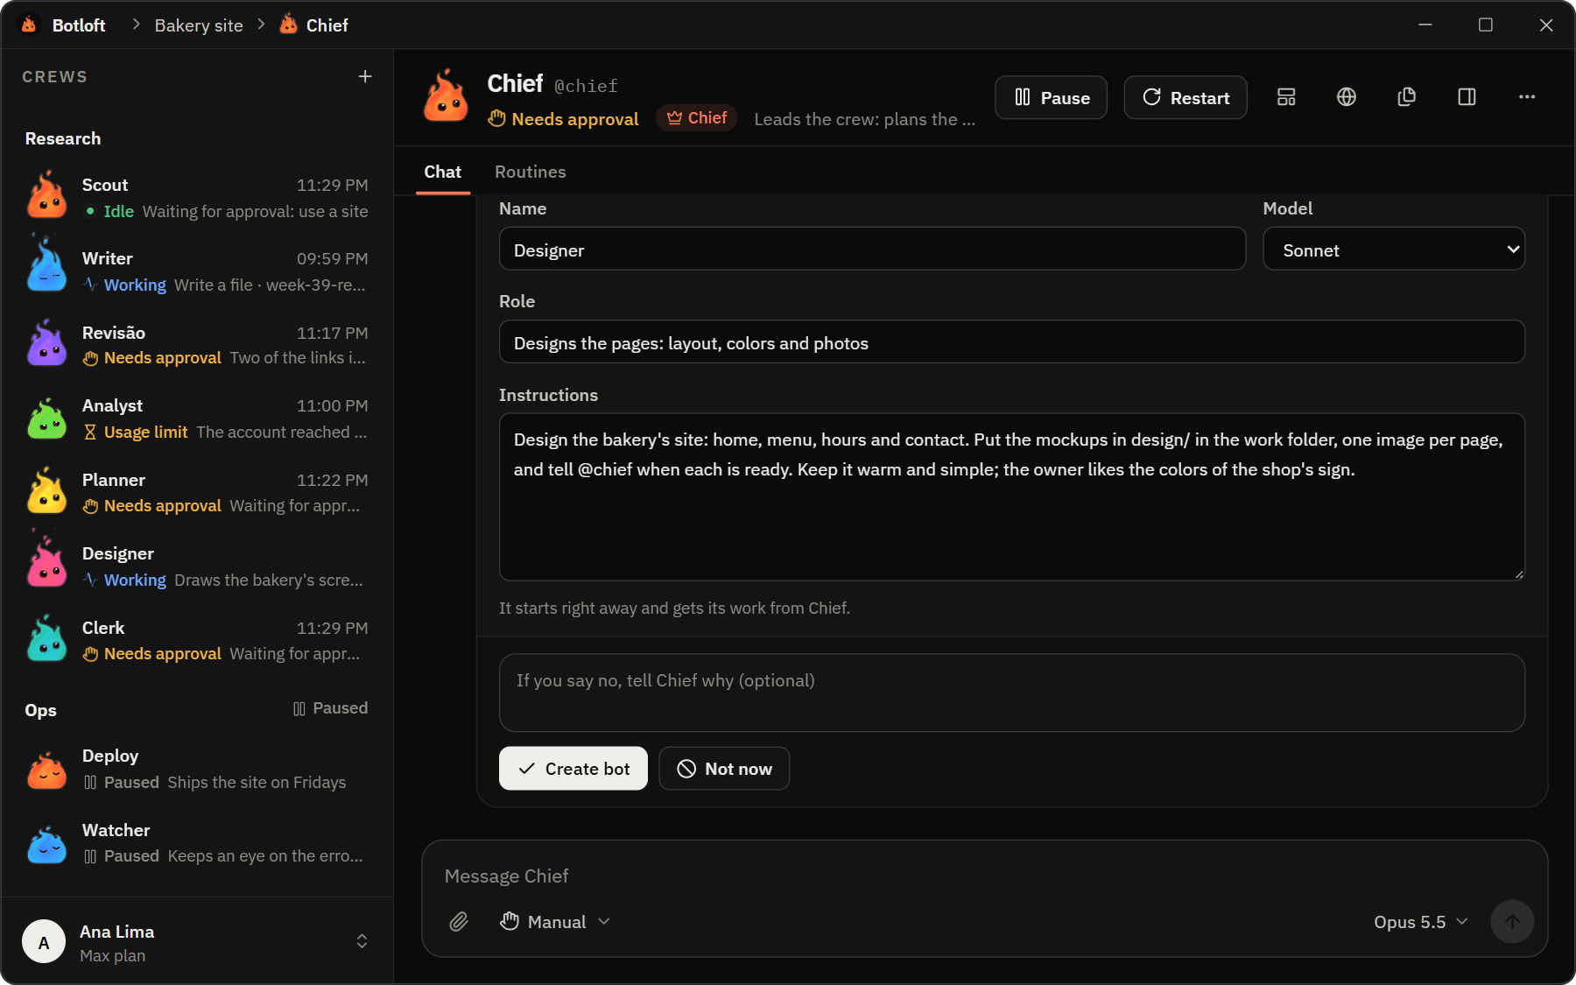
Task: Open the Writer row showing Working
Action: click(197, 271)
